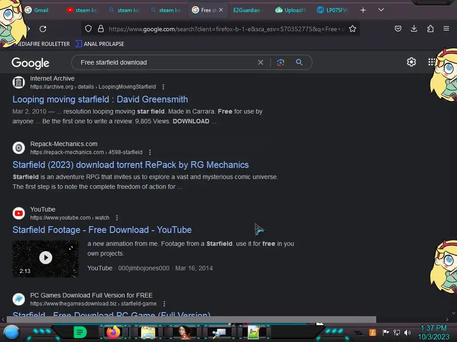This screenshot has width=457, height=342.
Task: Open Firefox from the taskbar
Action: pos(113,332)
